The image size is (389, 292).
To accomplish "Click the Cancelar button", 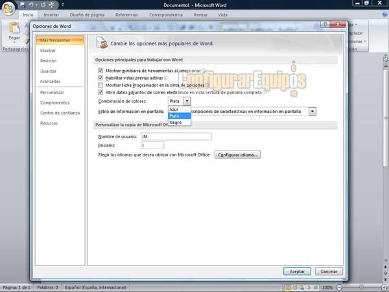I will [x=329, y=271].
